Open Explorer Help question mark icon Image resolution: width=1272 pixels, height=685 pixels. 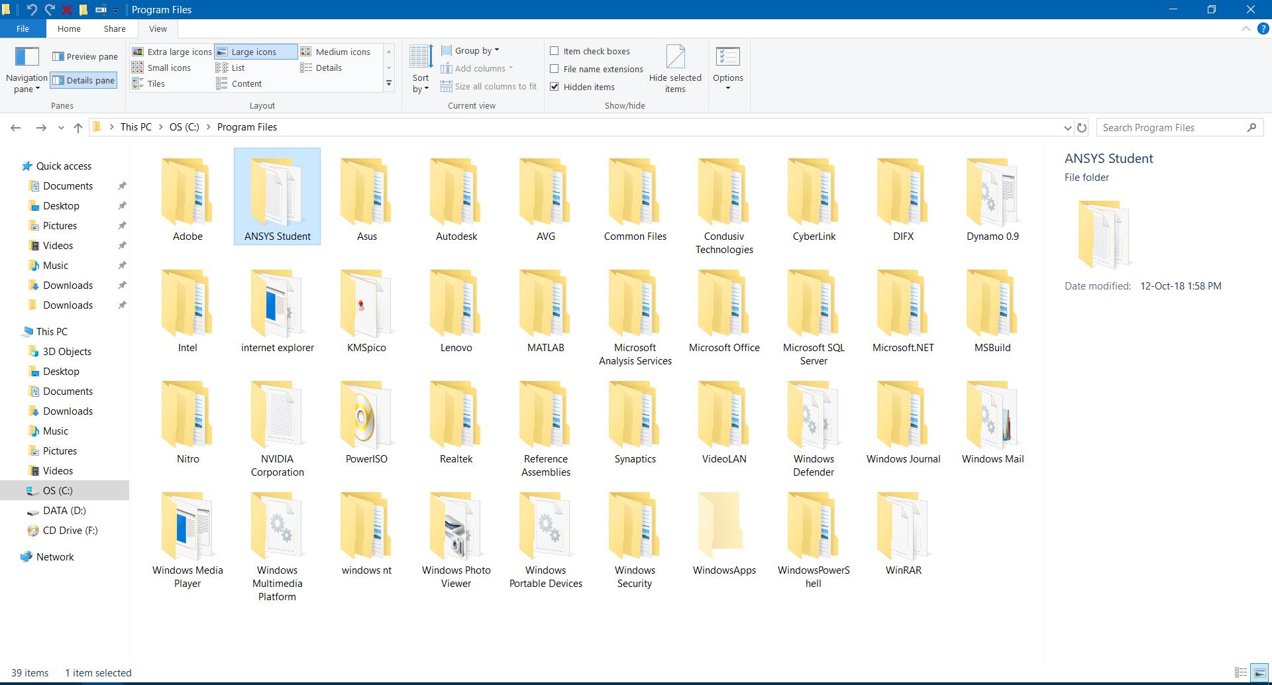click(1263, 28)
